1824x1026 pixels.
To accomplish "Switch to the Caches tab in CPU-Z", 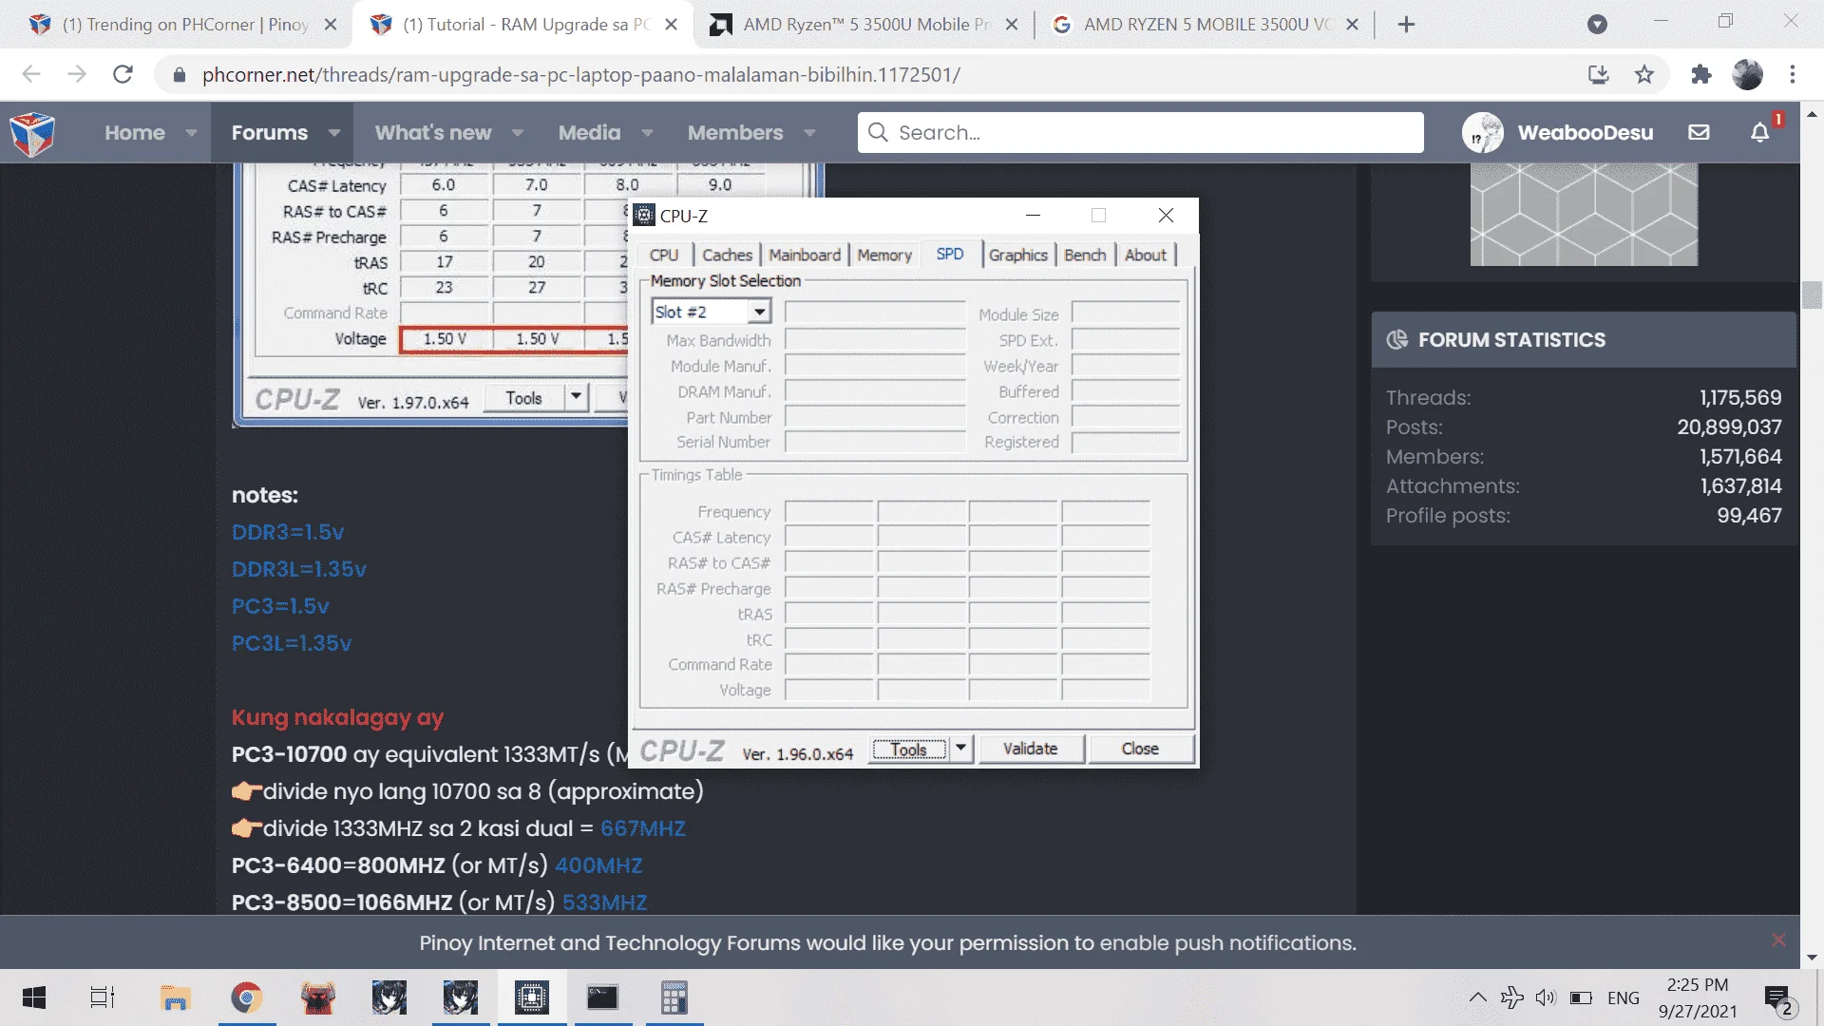I will 727,255.
